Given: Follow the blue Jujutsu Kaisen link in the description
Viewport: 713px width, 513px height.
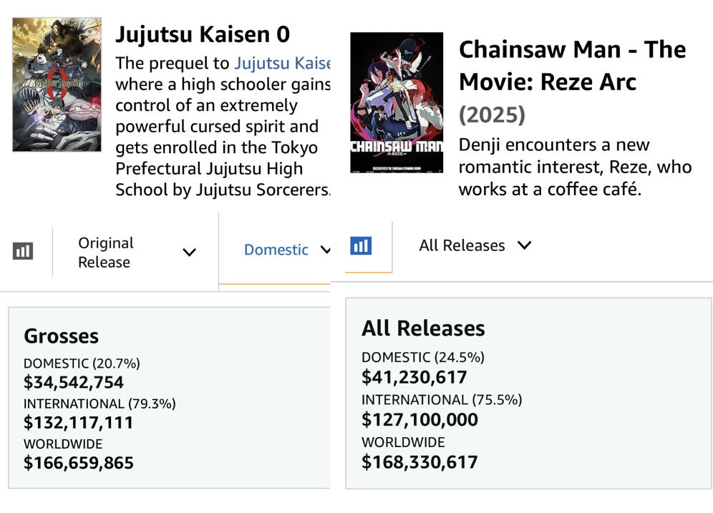Looking at the screenshot, I should coord(282,63).
